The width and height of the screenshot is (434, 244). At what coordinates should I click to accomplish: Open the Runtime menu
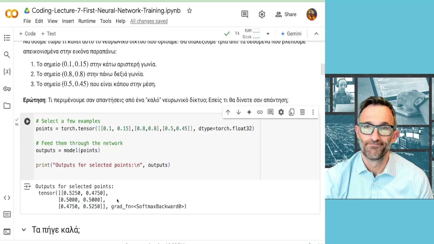tap(87, 21)
